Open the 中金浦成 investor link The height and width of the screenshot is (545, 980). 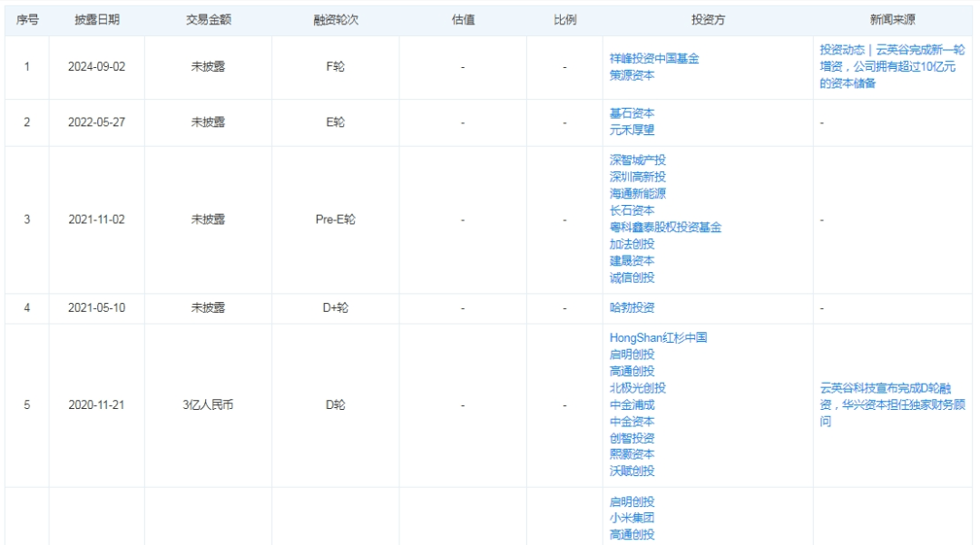(x=632, y=405)
